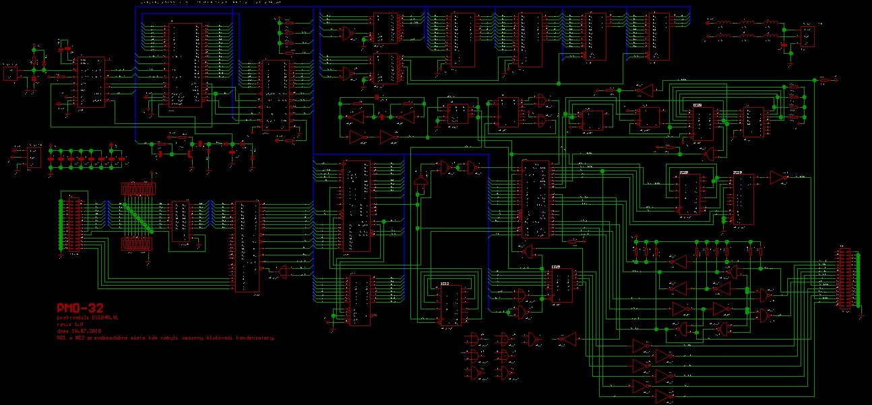Select the large central chip right of blue bus
This screenshot has width=872, height=405.
[536, 199]
